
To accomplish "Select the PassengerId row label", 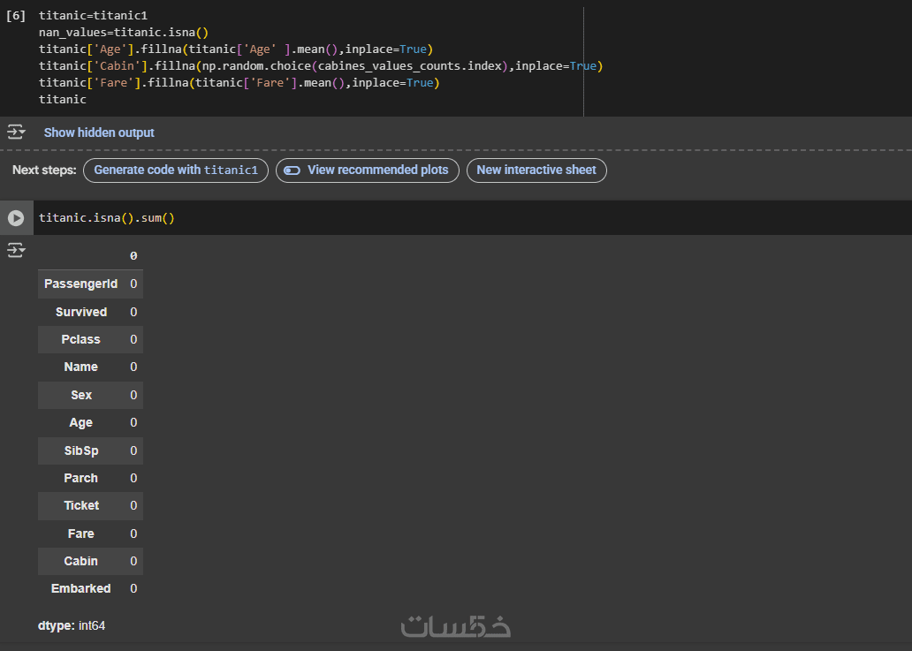I will [80, 284].
